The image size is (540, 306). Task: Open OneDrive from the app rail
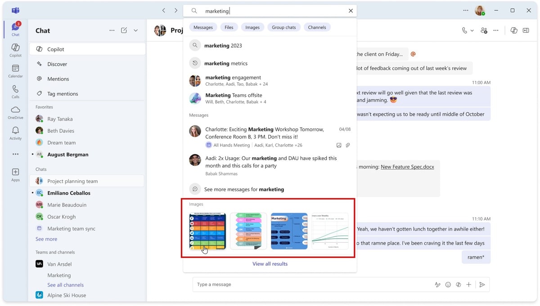(15, 112)
